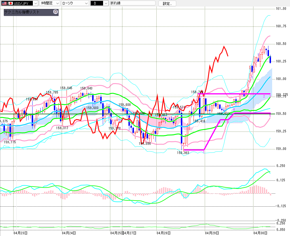This screenshot has width=290, height=236.
Task: Click the 04月30日 date label
Action: coord(260,233)
